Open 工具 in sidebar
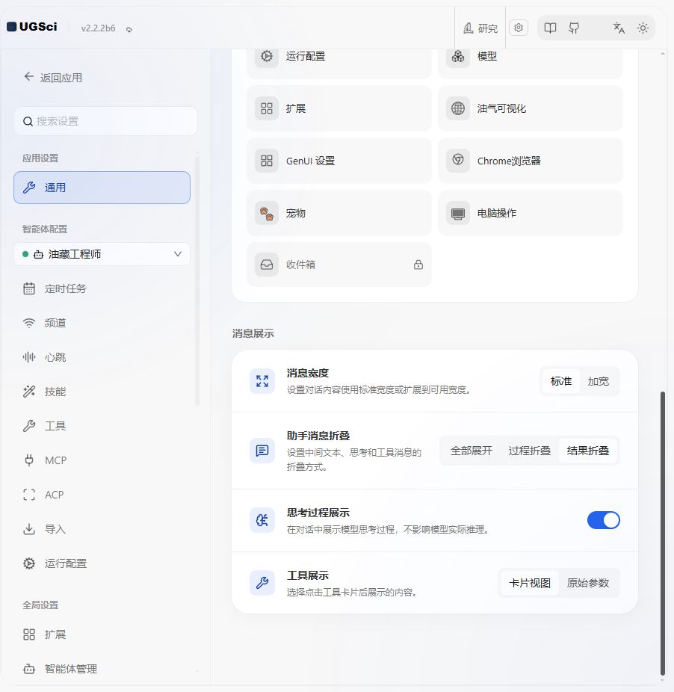The image size is (674, 692). click(102, 426)
